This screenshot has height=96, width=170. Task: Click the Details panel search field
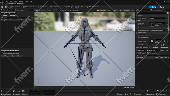tap(151, 13)
